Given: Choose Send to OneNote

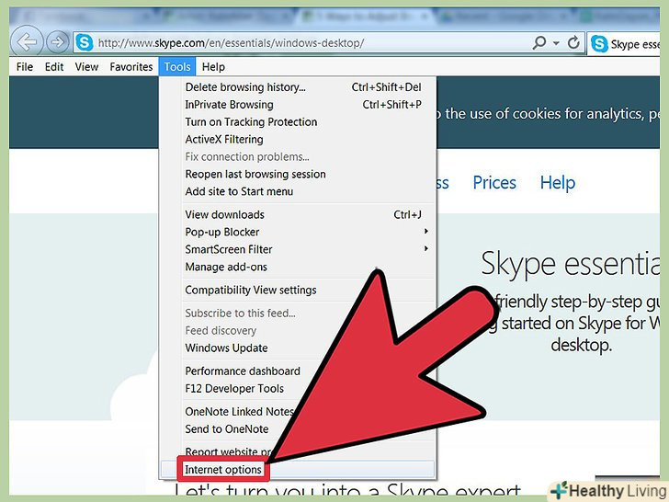Looking at the screenshot, I should click(227, 429).
